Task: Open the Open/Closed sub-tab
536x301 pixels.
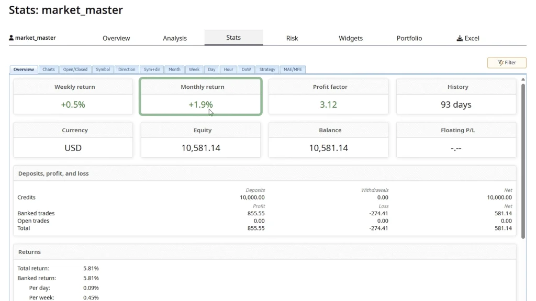Action: 75,70
